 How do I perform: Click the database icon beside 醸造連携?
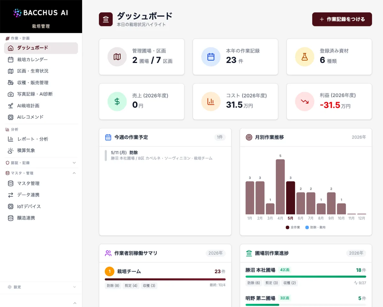11,218
